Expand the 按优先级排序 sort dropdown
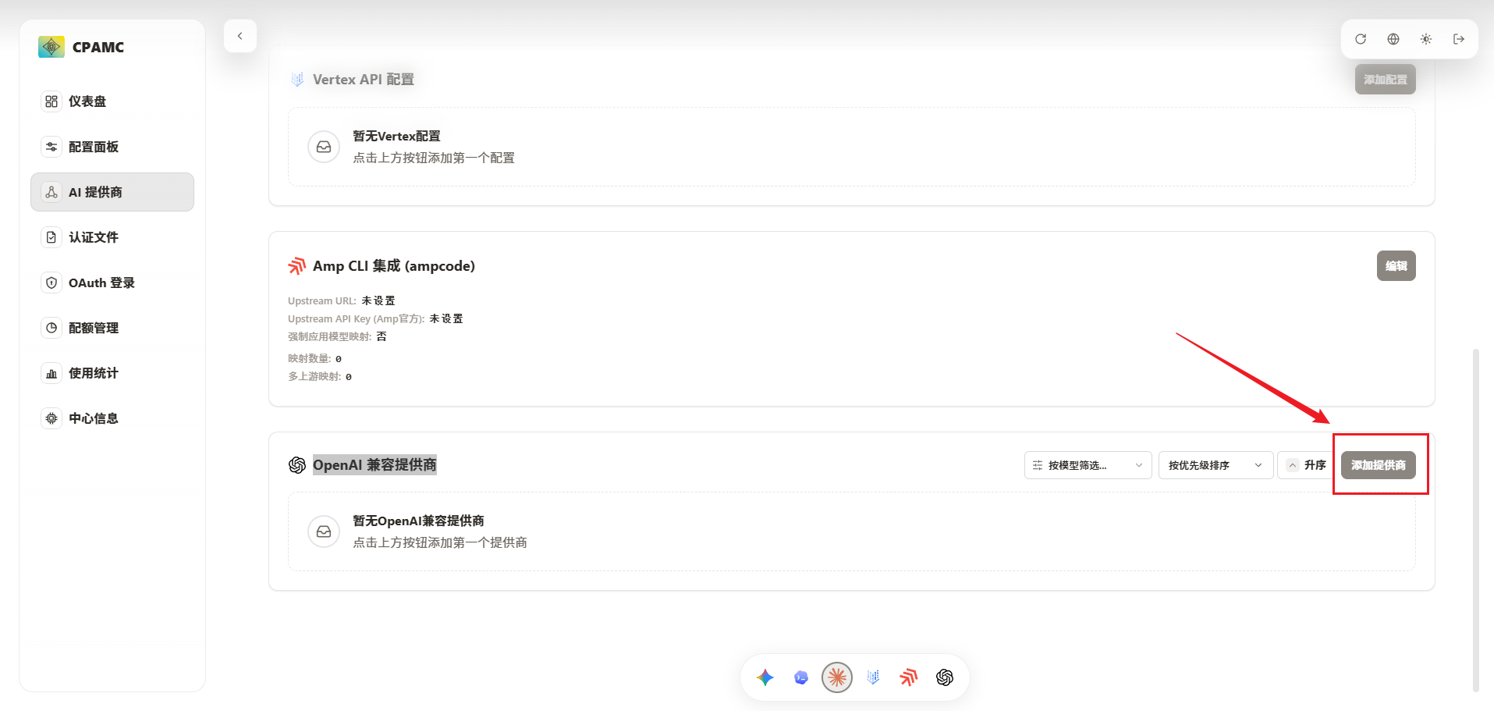The height and width of the screenshot is (711, 1494). (x=1215, y=465)
